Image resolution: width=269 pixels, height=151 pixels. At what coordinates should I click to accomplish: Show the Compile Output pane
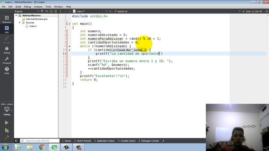tap(127, 141)
